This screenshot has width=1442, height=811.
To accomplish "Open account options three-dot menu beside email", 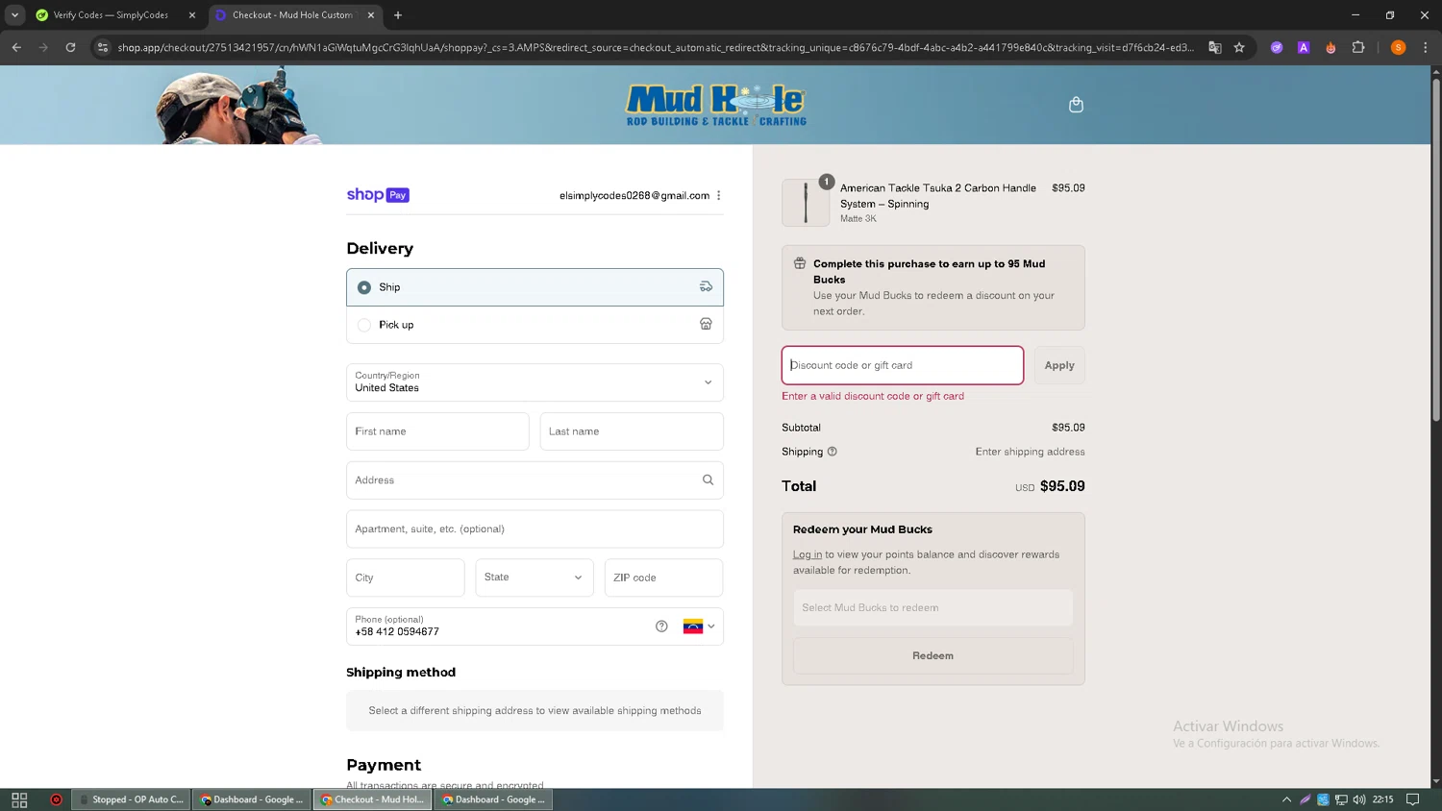I will 718,195.
